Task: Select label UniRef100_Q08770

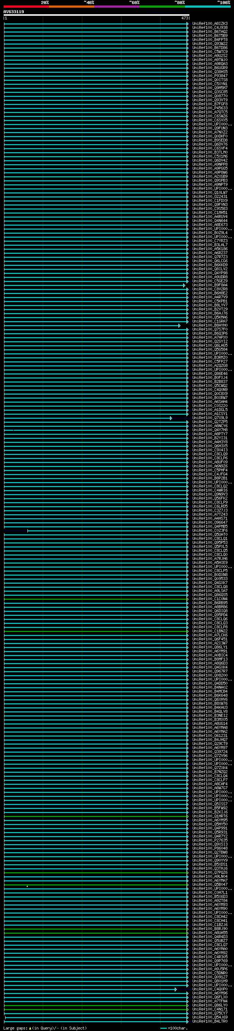Action: pyautogui.click(x=210, y=96)
